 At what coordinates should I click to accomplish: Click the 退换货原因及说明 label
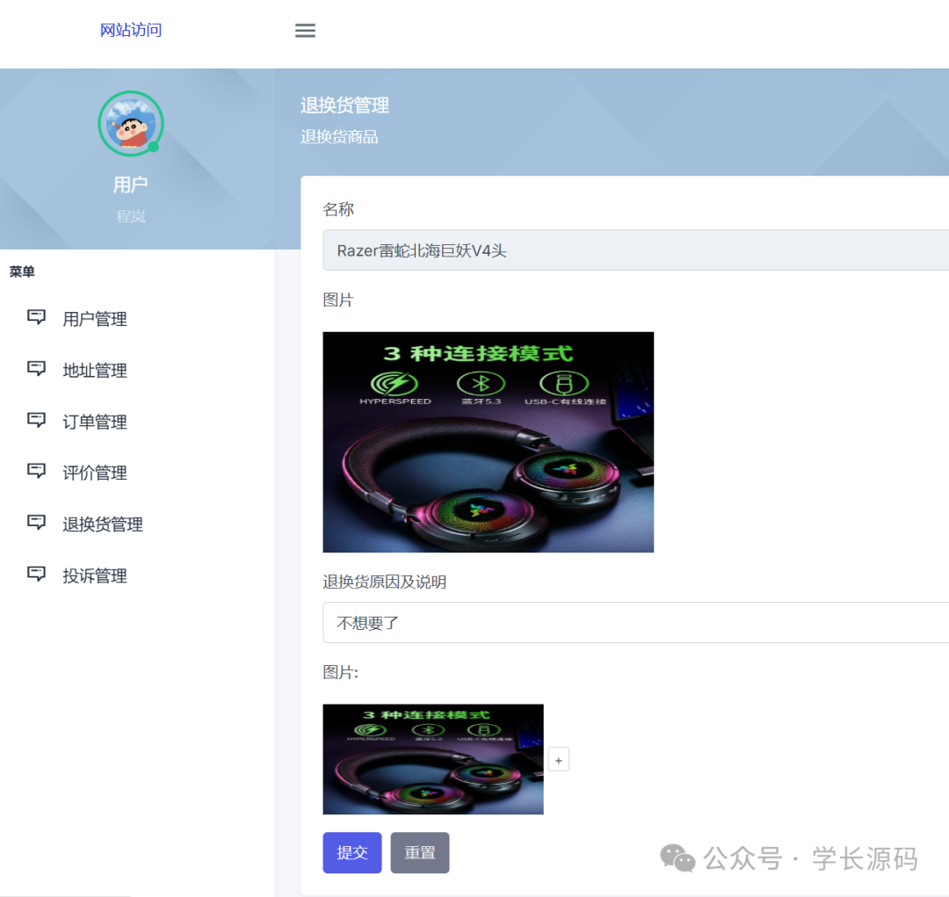click(x=385, y=582)
